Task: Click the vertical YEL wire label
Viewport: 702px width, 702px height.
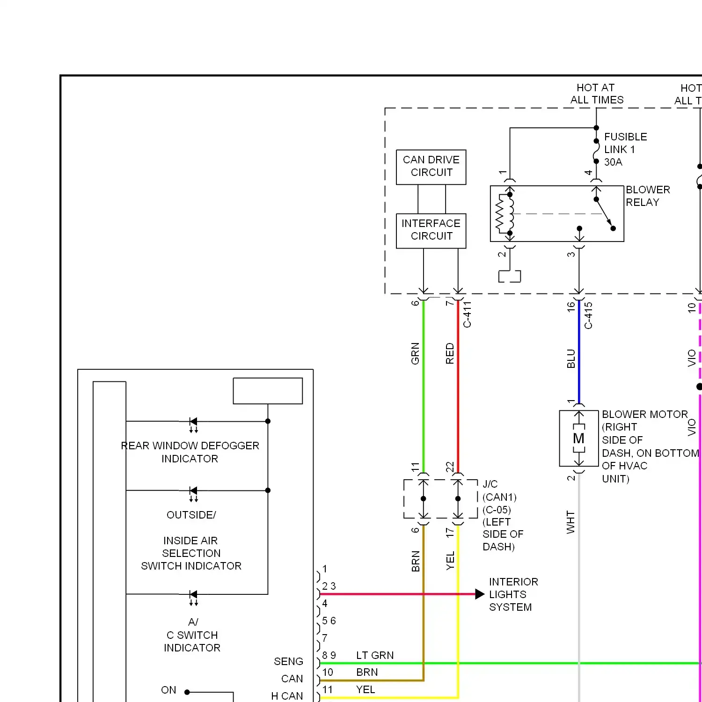Action: pyautogui.click(x=450, y=561)
